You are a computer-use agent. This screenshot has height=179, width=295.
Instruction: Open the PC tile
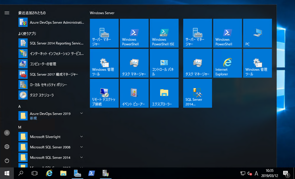coord(257,33)
